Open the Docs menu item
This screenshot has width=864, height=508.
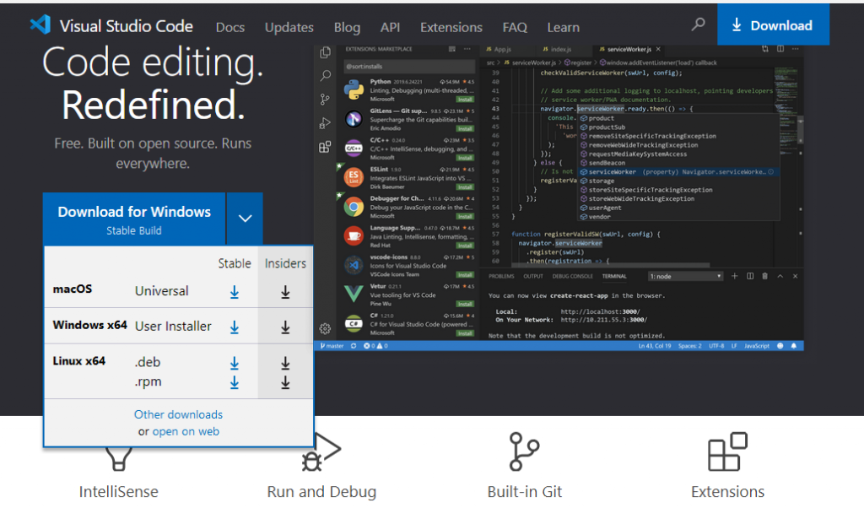coord(229,27)
